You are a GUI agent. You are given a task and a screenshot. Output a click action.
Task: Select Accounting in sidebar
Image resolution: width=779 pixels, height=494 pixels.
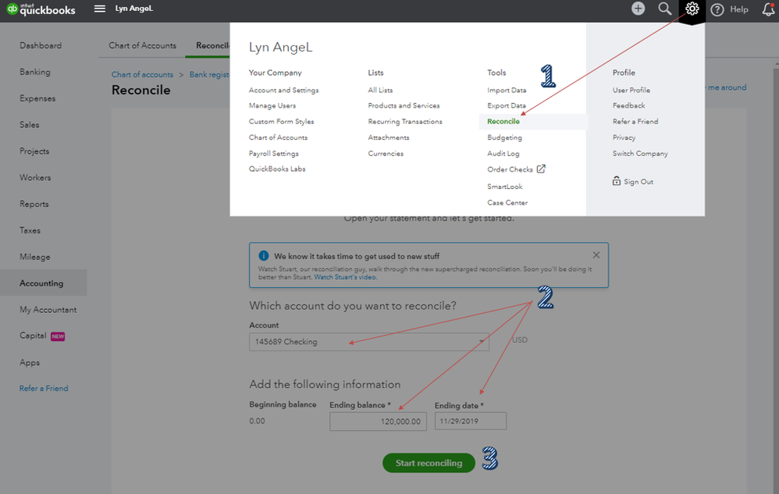(41, 283)
